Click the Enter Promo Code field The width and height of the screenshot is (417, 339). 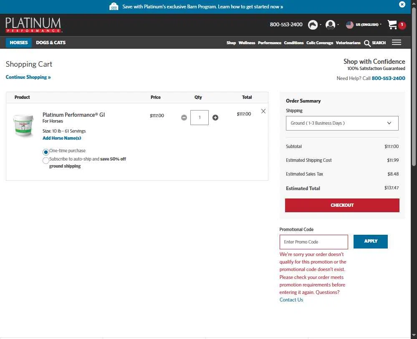[313, 242]
